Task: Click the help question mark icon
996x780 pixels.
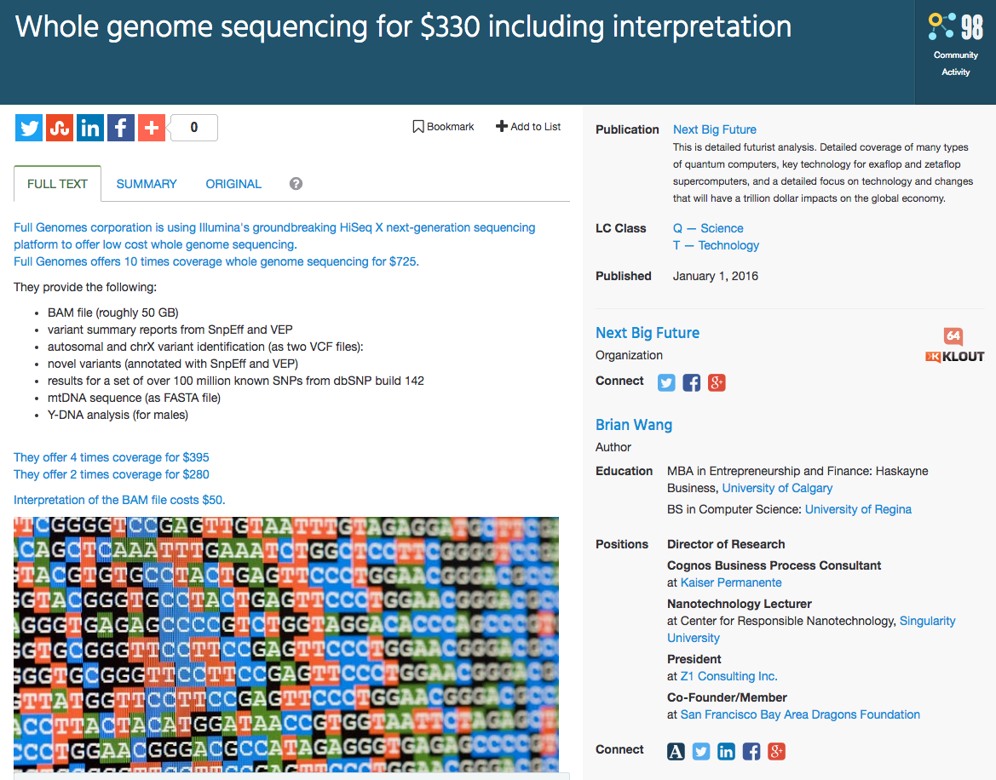Action: click(x=296, y=184)
